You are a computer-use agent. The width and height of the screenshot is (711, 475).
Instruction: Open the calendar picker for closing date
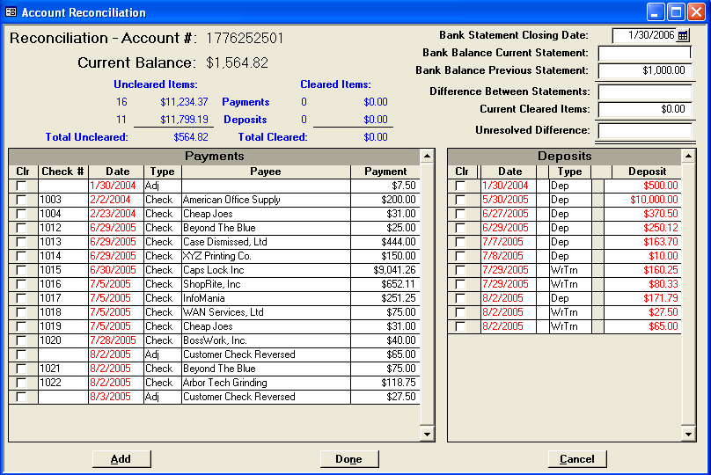point(683,36)
